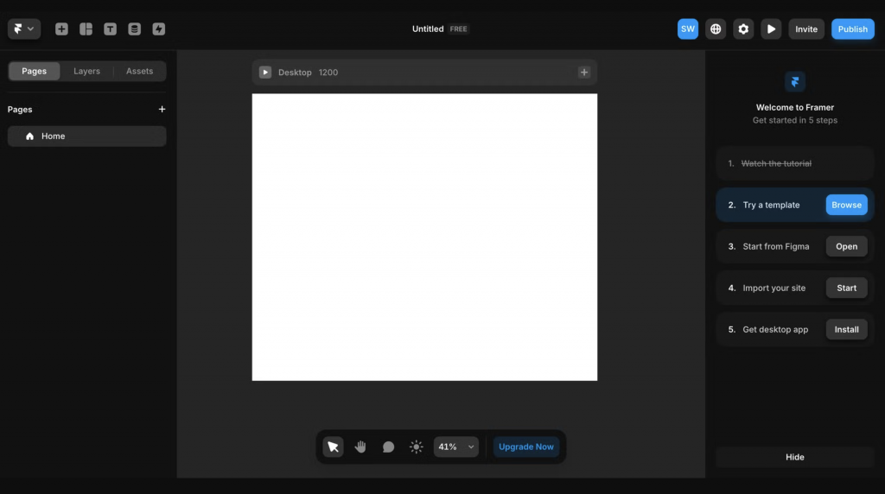
Task: Click Browse to try a template
Action: pos(846,205)
